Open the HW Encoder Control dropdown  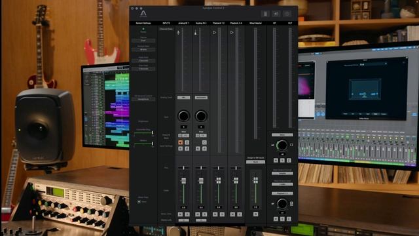(x=143, y=99)
